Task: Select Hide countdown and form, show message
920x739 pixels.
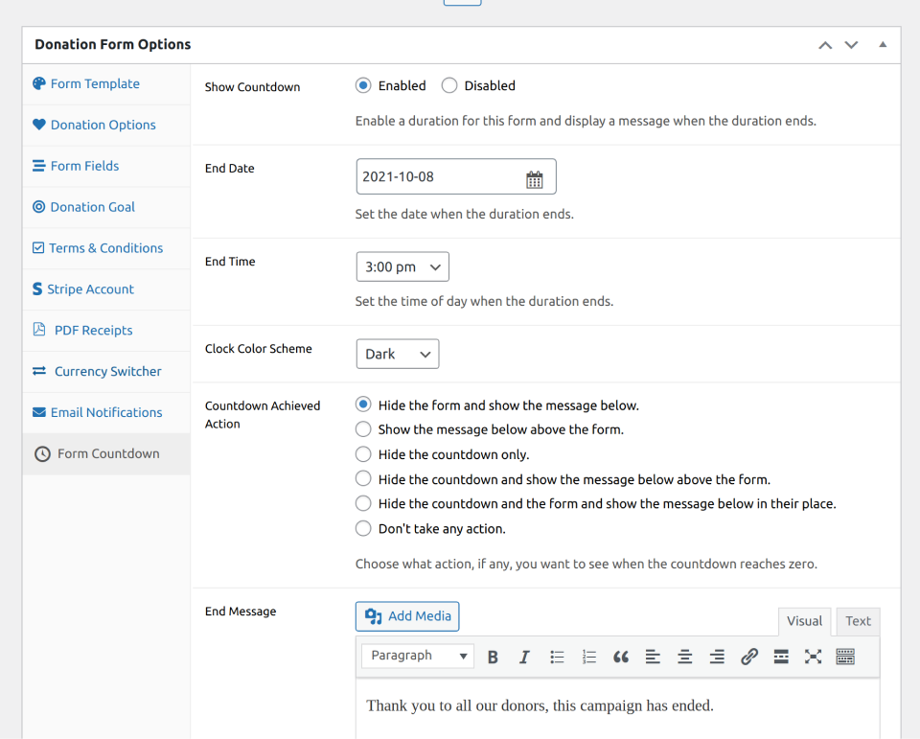Action: pyautogui.click(x=363, y=503)
